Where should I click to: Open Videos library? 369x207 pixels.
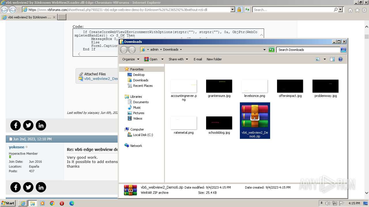(138, 118)
